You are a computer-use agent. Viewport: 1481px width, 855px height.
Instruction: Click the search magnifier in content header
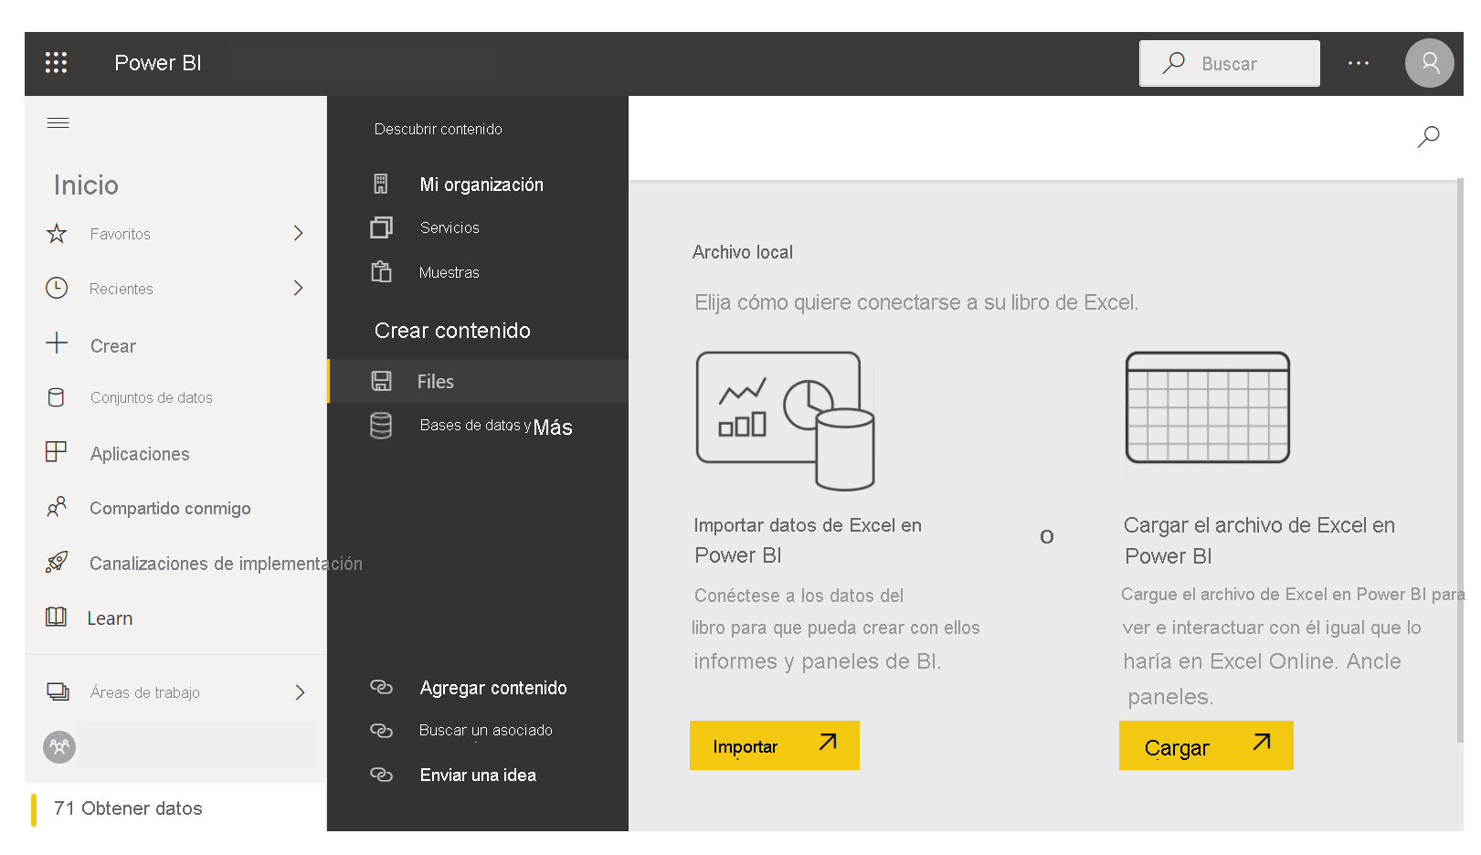coord(1428,137)
